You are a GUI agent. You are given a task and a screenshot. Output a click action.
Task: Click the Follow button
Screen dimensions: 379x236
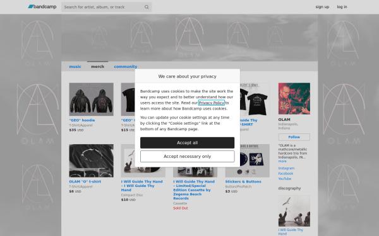click(x=294, y=137)
